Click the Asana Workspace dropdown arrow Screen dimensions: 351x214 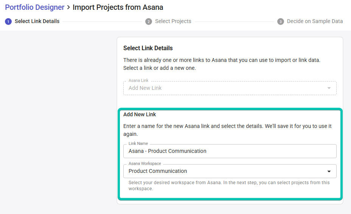click(x=329, y=171)
